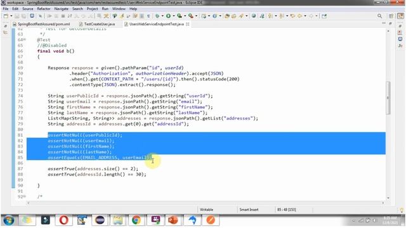Click the Debug bug toolbar icon
Image resolution: width=406 pixels, height=228 pixels.
click(x=157, y=16)
